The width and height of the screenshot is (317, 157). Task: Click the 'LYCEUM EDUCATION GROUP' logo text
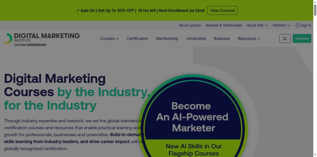(30, 45)
